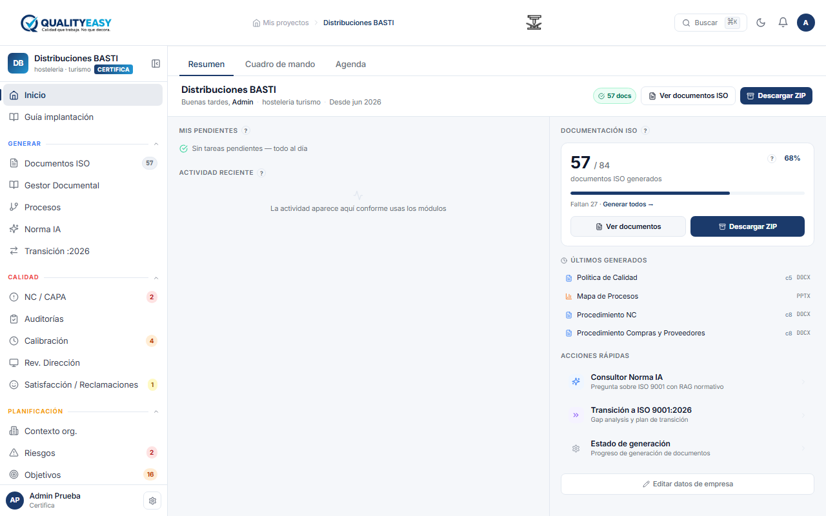Screen dimensions: 826x516
Task: Click the top Ver documentos ISO button
Action: click(688, 96)
